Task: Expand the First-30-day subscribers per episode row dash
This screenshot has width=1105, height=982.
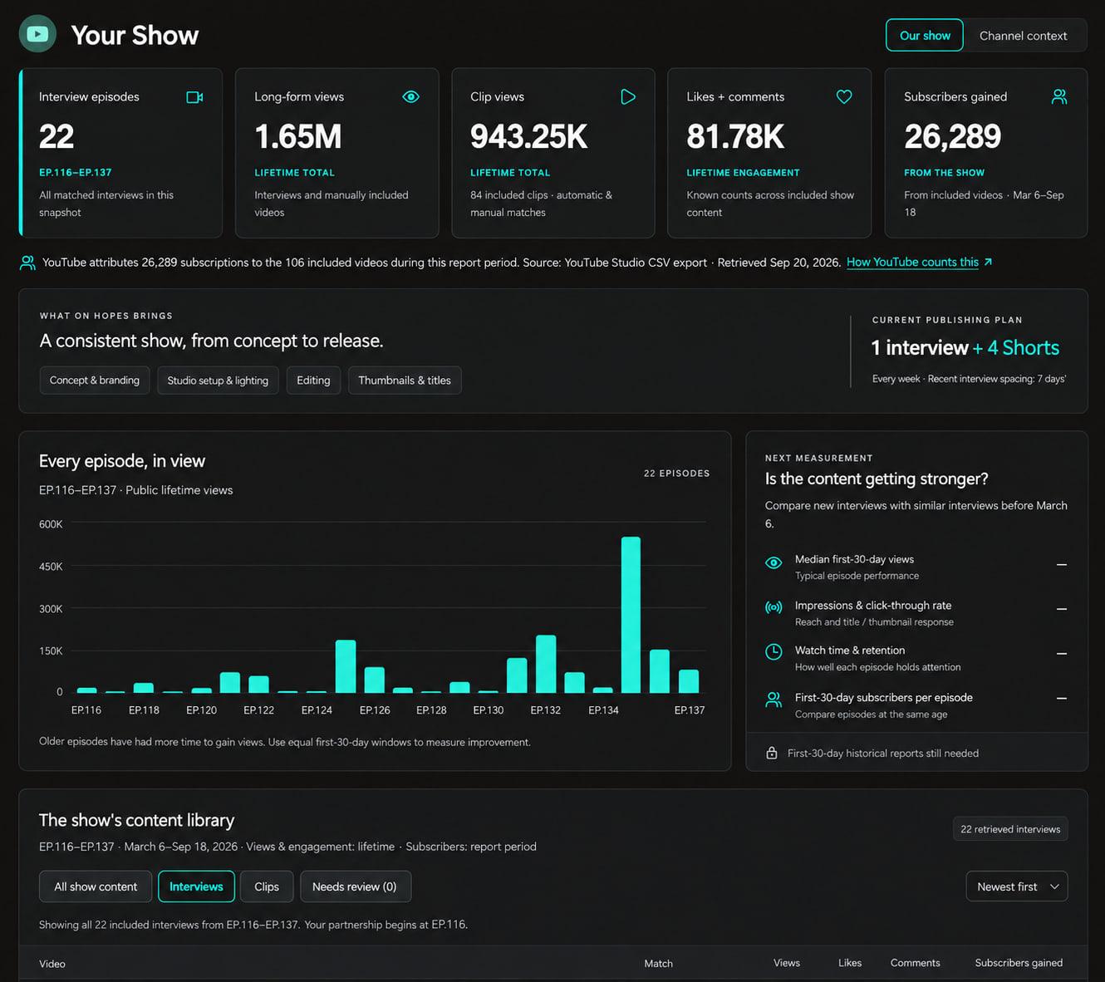Action: (1062, 698)
